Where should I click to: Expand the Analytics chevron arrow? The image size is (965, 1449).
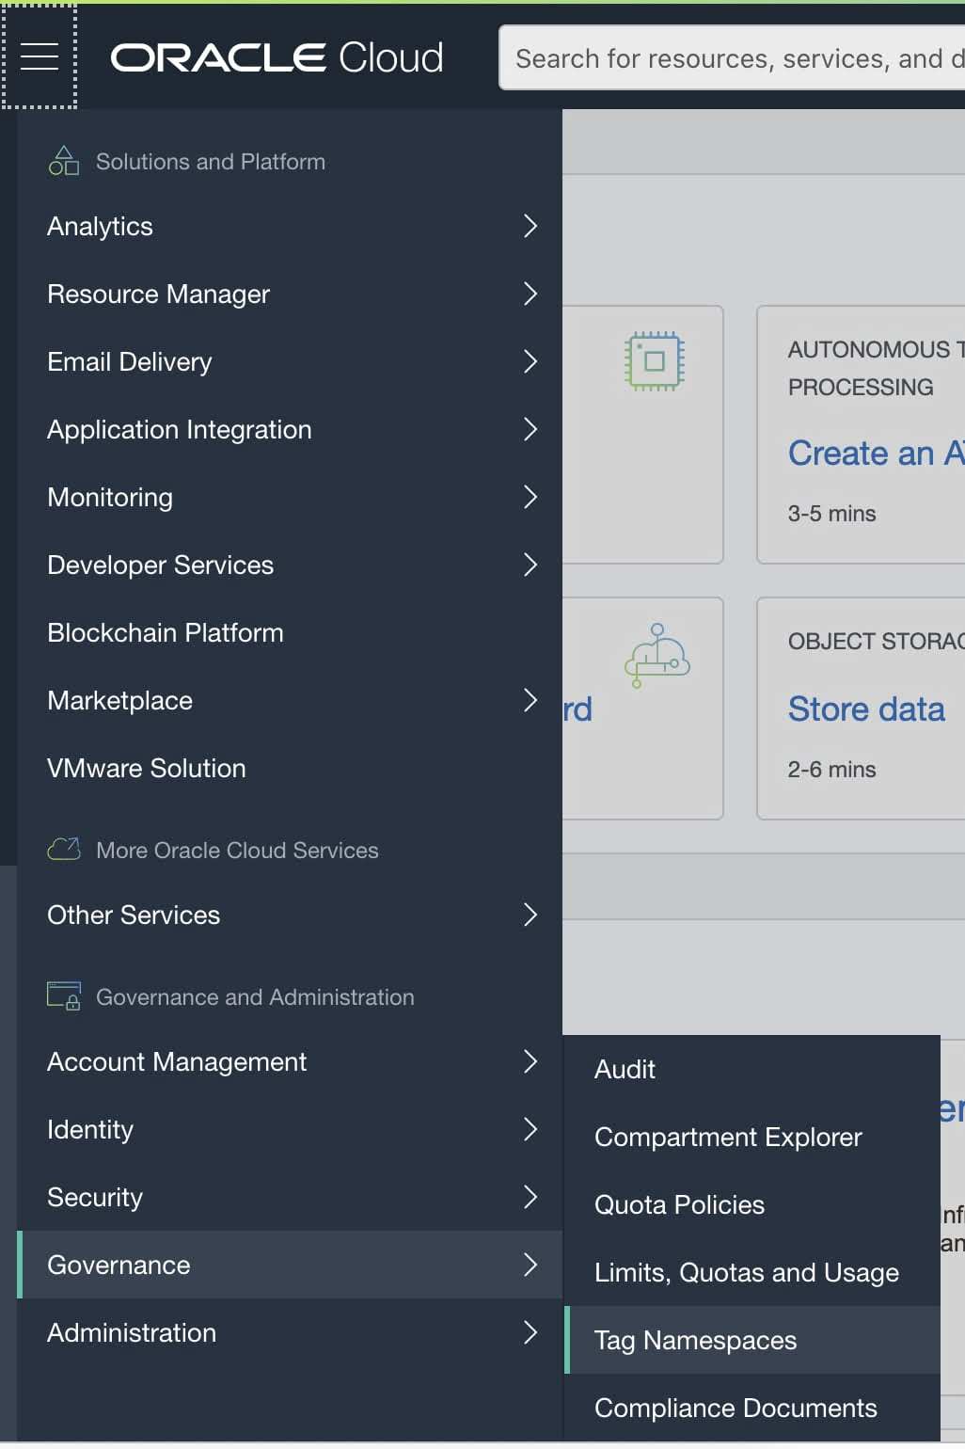(x=530, y=226)
